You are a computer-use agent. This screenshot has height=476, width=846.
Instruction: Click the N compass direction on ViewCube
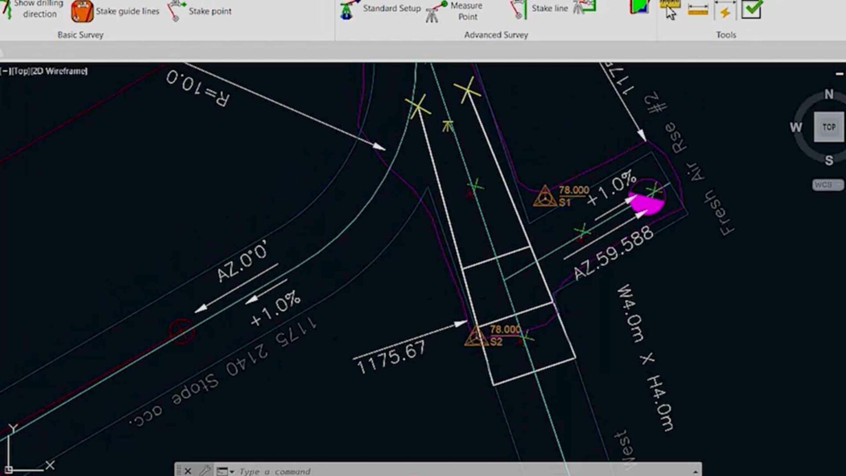tap(828, 95)
